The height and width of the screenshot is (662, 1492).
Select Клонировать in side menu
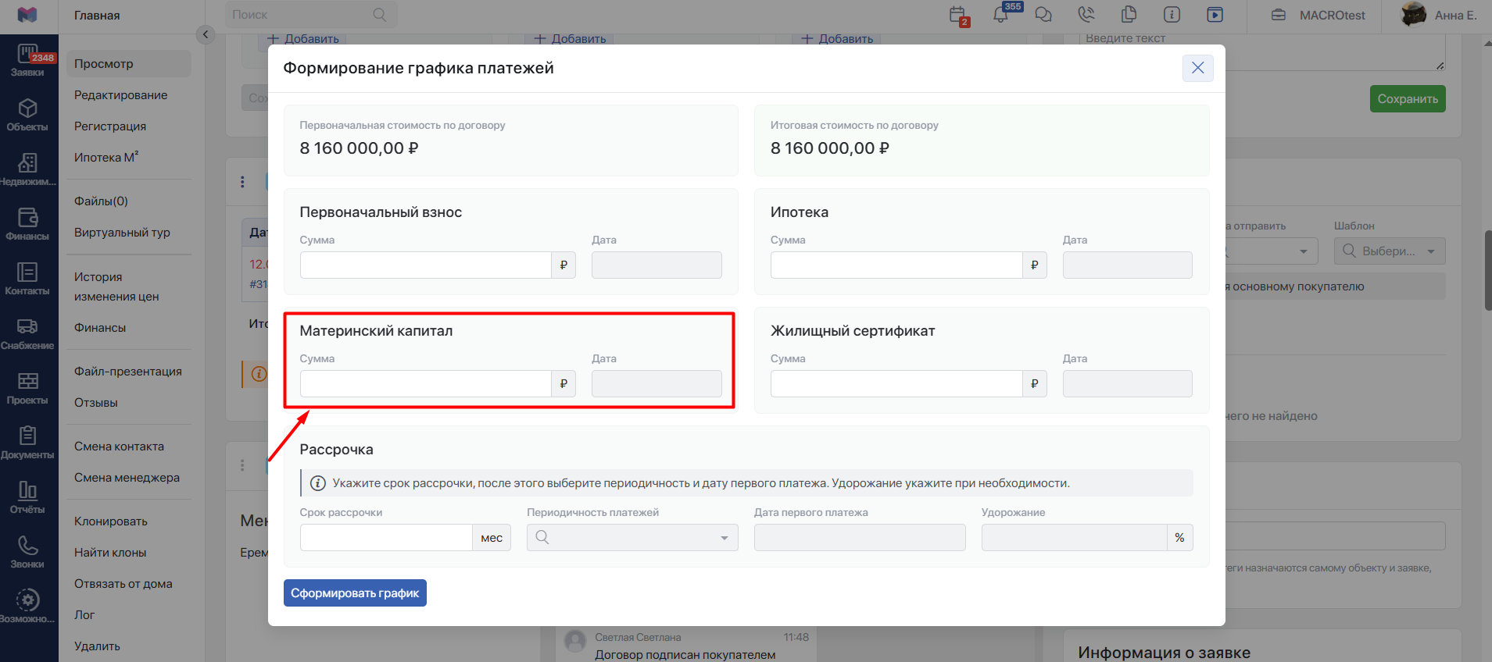click(111, 521)
